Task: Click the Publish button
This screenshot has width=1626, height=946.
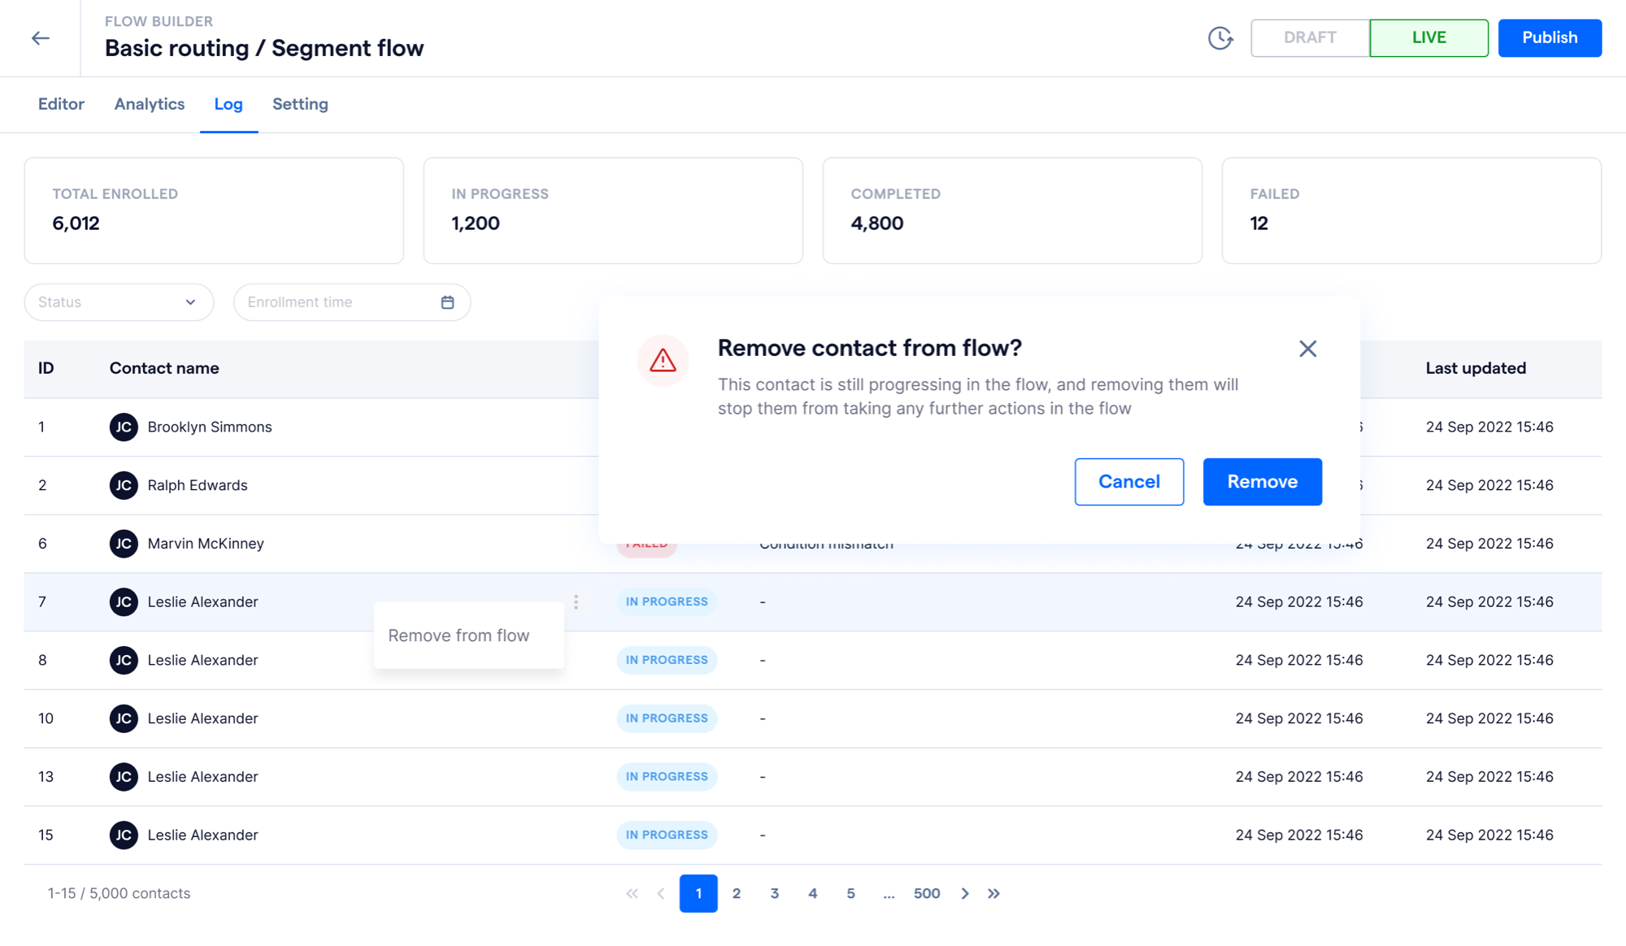Action: pos(1549,38)
